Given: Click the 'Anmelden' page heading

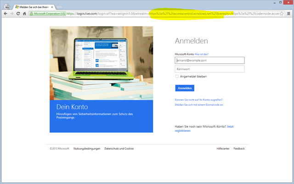Looking at the screenshot, I should pos(191,41).
